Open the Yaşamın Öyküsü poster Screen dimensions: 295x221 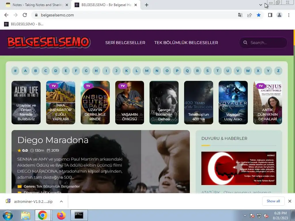130,103
